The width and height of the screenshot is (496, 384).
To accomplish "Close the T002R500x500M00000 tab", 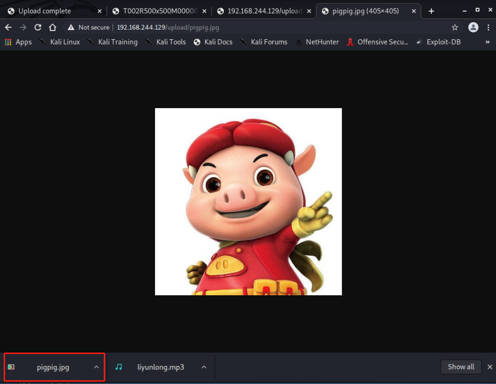I will (x=204, y=11).
